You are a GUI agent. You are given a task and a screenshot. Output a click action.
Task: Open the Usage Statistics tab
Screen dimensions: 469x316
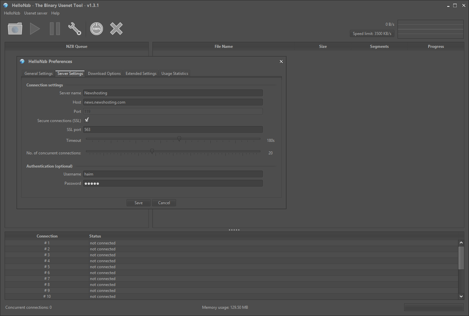(x=175, y=74)
